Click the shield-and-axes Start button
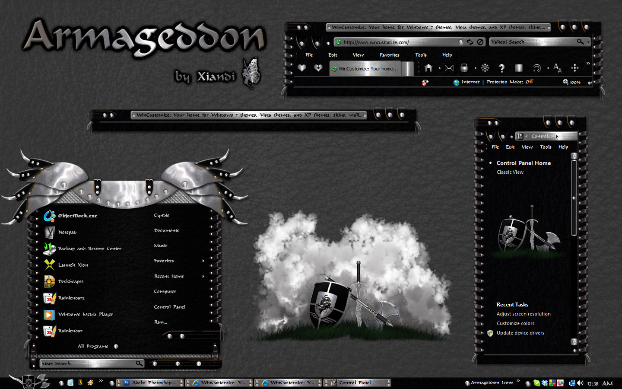Screen dimensions: 622x389 (29, 381)
